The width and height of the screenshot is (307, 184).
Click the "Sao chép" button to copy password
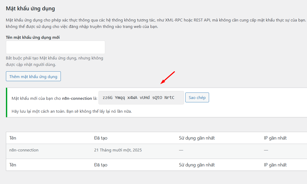click(x=197, y=97)
